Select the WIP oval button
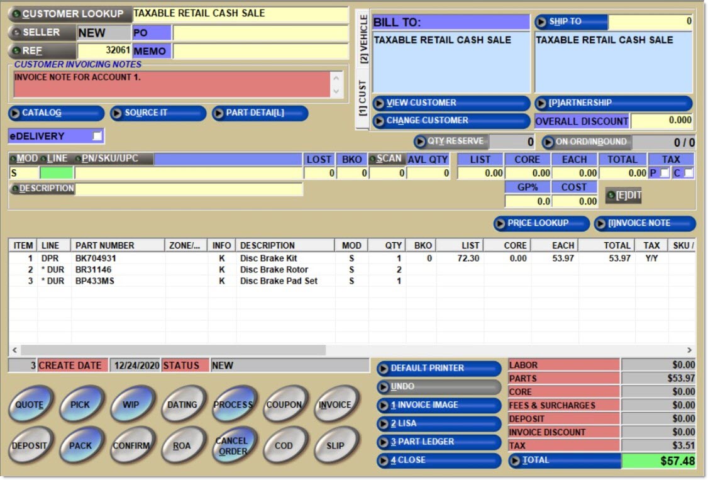Viewport: 708px width, 480px height. 131,405
